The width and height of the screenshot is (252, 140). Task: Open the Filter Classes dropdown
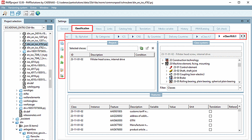coord(240,88)
